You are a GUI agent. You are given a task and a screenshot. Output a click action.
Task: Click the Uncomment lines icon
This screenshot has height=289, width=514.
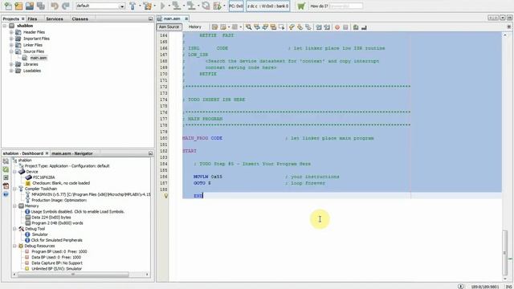(364, 27)
